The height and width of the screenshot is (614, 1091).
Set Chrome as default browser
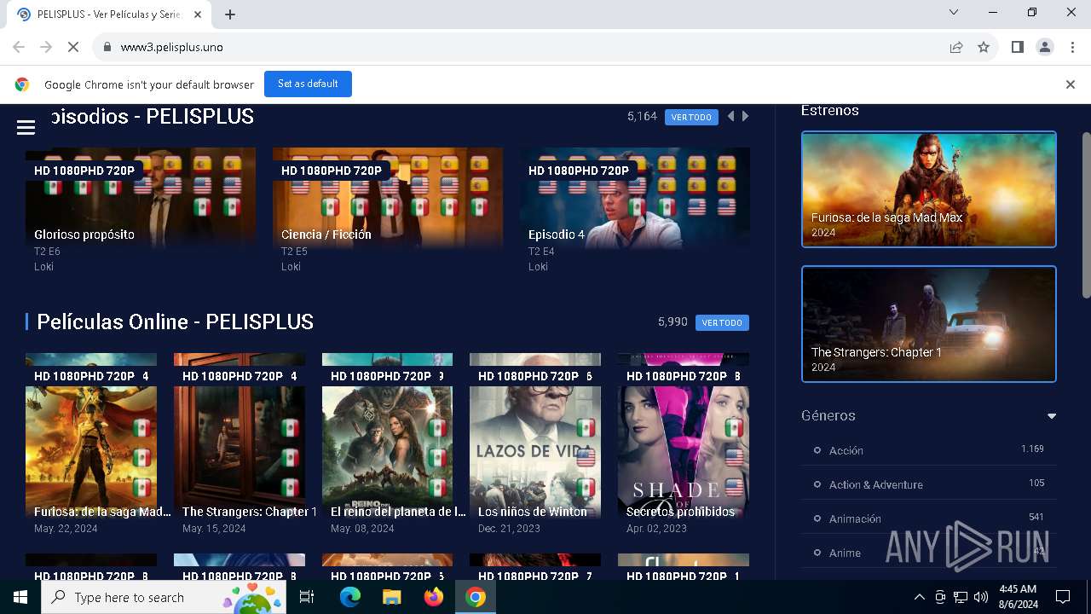(x=308, y=84)
